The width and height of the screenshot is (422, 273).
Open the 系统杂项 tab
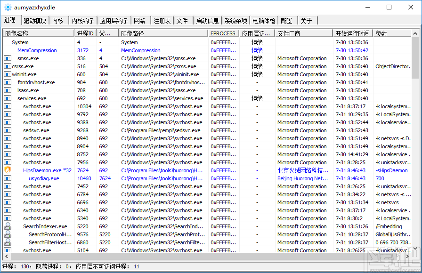236,21
